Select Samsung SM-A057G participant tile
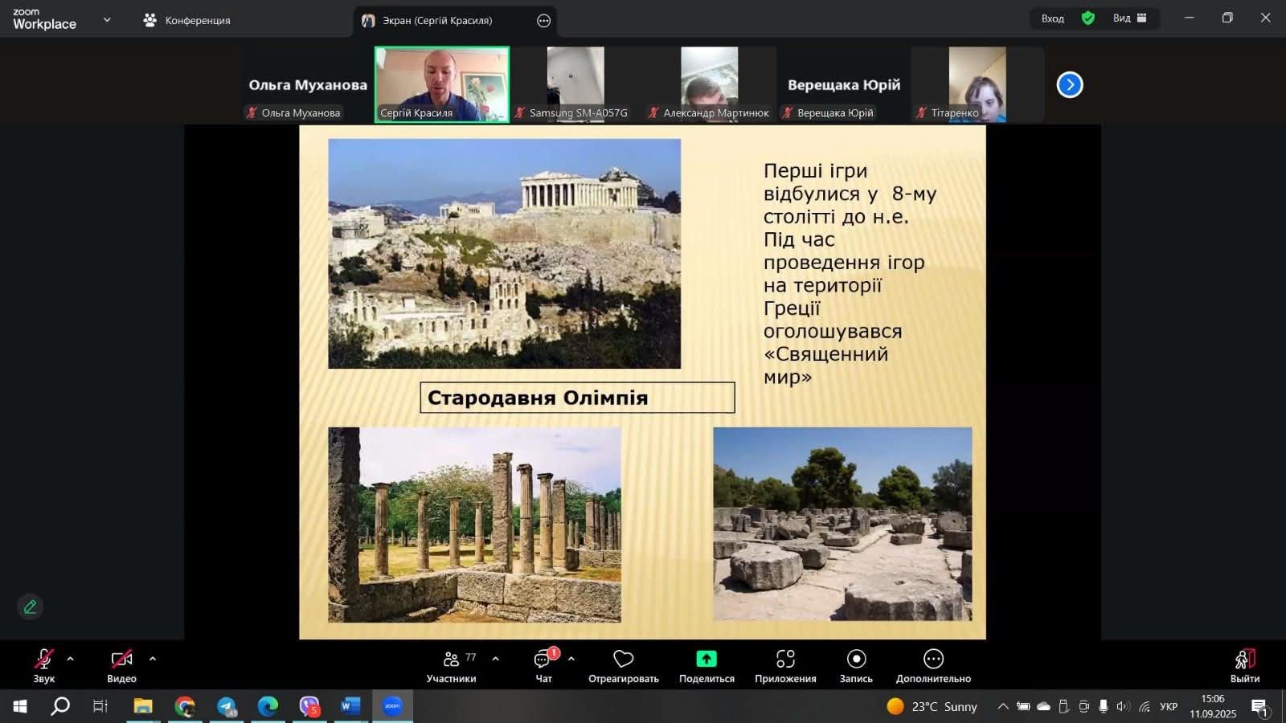 pyautogui.click(x=575, y=84)
